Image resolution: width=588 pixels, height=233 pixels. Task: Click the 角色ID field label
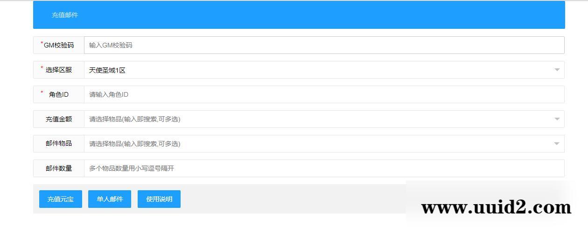59,94
